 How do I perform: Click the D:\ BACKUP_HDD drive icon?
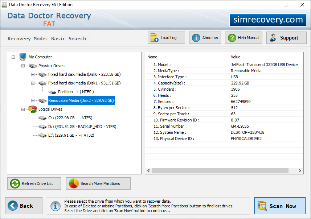(x=42, y=127)
